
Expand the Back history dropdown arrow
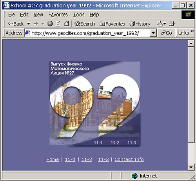pyautogui.click(x=29, y=24)
